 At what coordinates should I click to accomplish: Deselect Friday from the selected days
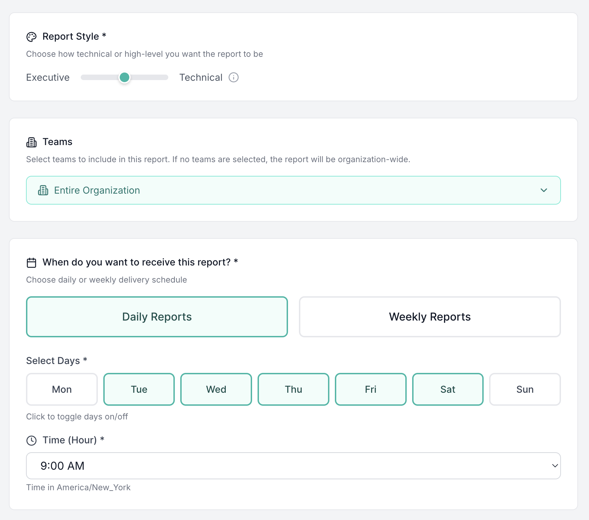point(370,389)
